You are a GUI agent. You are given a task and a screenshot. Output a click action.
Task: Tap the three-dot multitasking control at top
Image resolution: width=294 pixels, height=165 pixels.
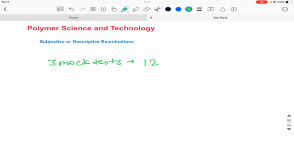147,2
